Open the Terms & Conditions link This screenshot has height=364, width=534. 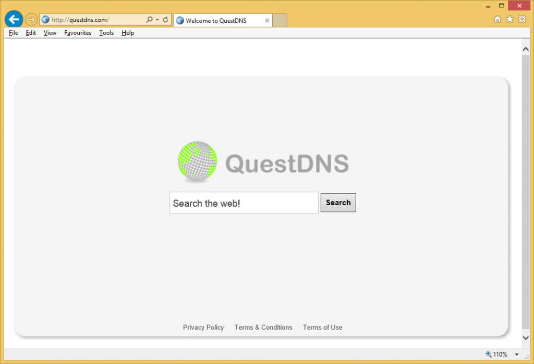click(263, 328)
